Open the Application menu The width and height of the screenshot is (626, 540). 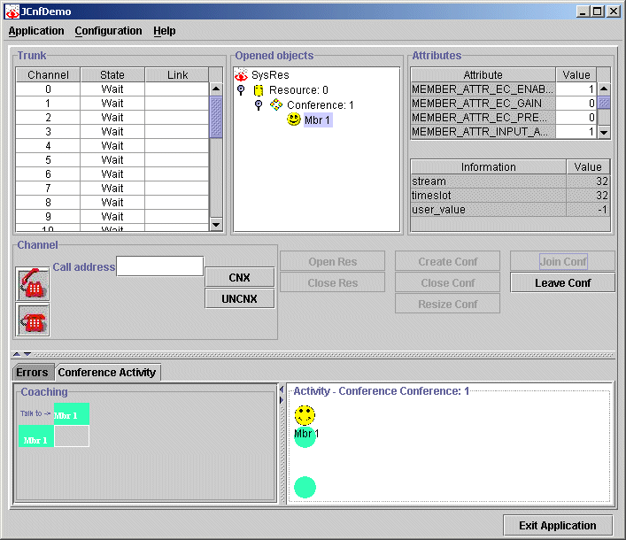click(x=36, y=31)
